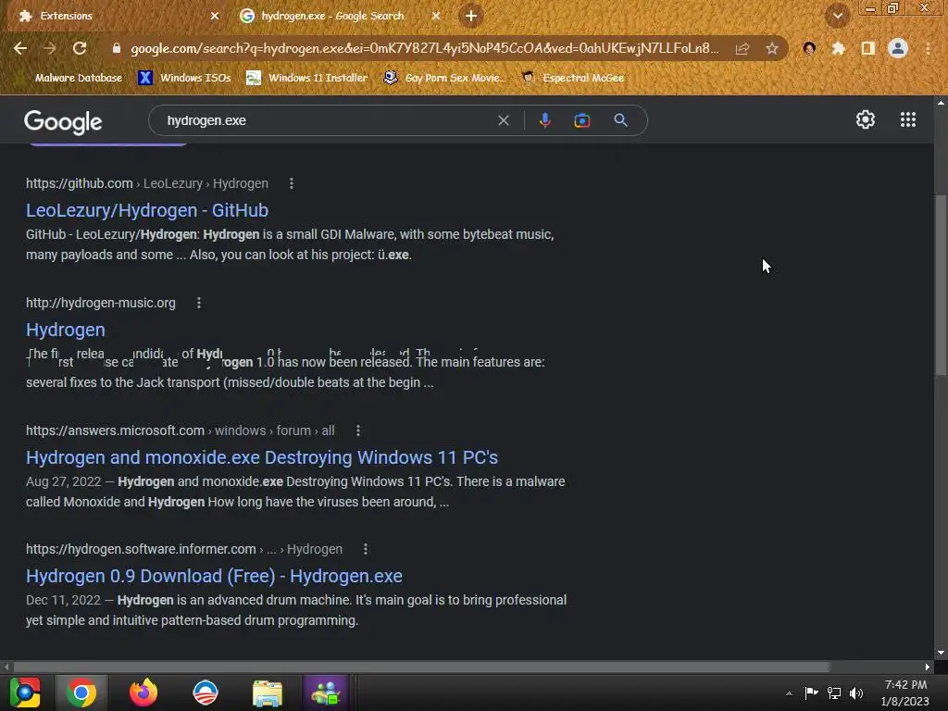The width and height of the screenshot is (948, 711).
Task: Open Google quick settings gear
Action: [x=866, y=119]
